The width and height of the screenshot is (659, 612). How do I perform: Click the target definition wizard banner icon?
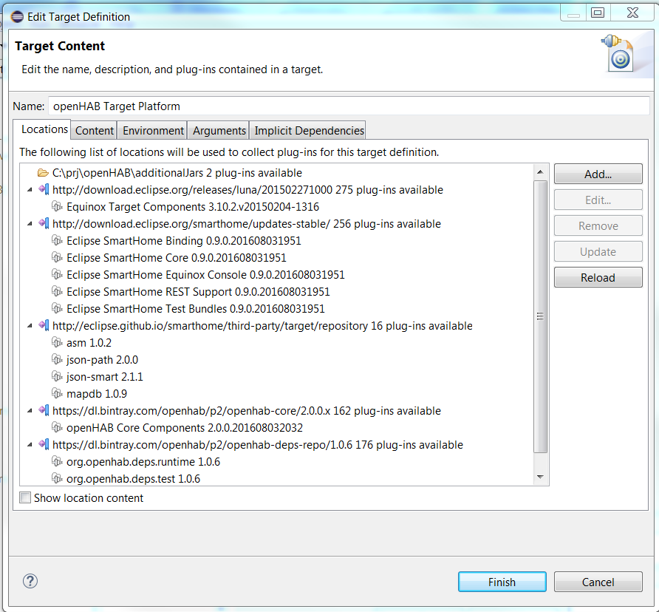click(618, 53)
